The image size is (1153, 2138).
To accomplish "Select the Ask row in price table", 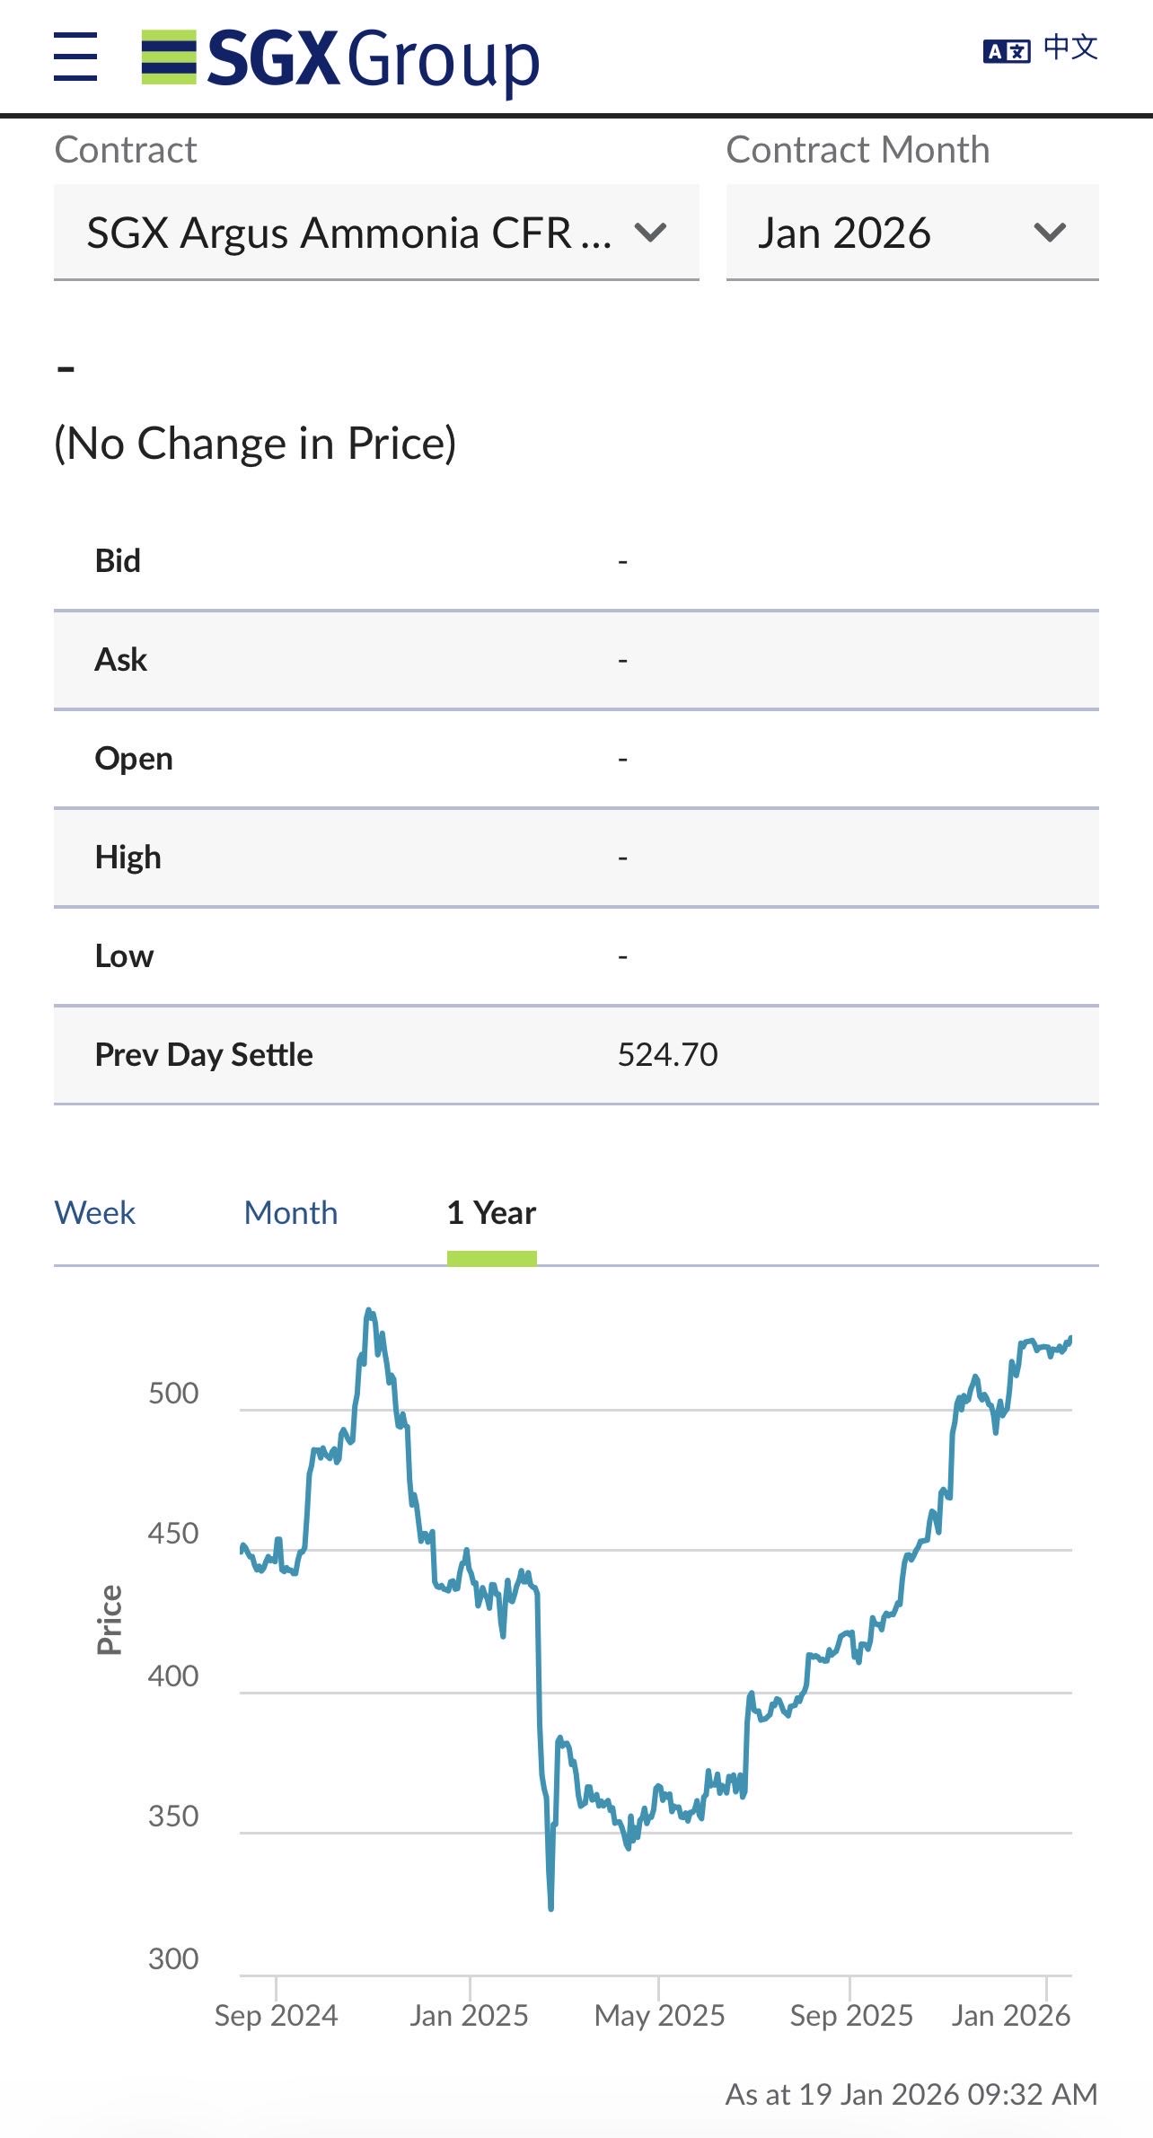I will tap(121, 659).
